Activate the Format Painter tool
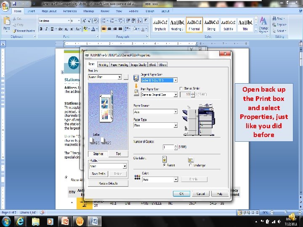This screenshot has width=303, height=227. [x=24, y=31]
